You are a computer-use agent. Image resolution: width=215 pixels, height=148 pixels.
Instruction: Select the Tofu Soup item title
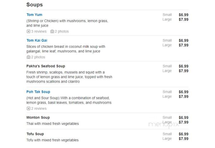(35, 134)
